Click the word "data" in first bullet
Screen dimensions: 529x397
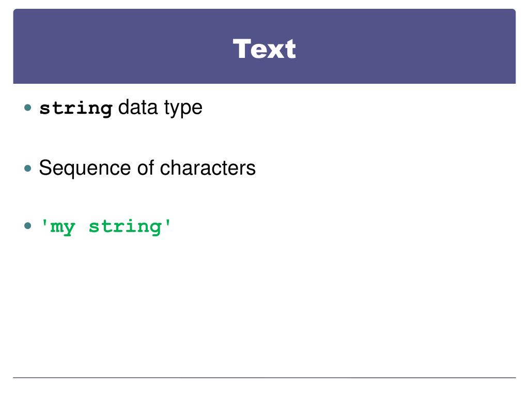point(138,108)
